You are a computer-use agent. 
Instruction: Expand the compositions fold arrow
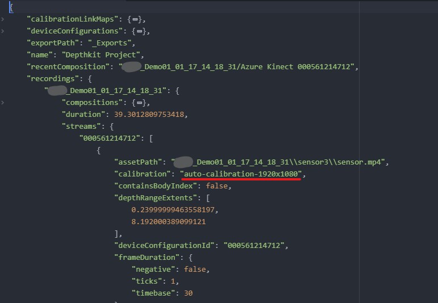pyautogui.click(x=3, y=103)
